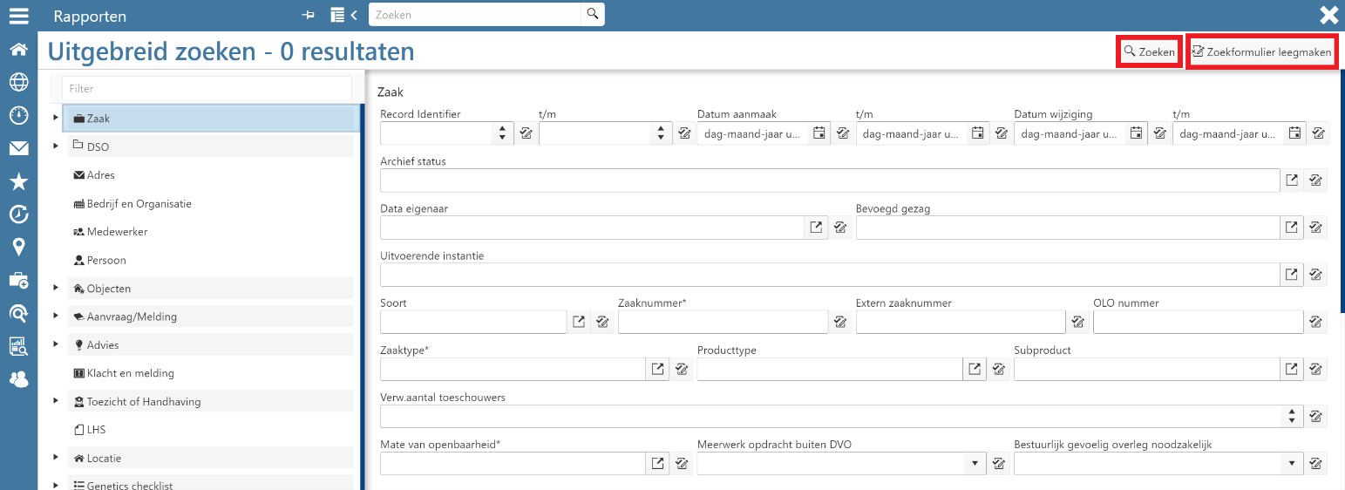This screenshot has height=490, width=1345.
Task: Click the map pin location sidebar icon
Action: [x=18, y=248]
